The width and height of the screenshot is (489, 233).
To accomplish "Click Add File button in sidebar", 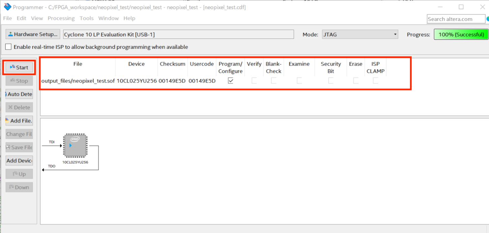I will 19,121.
